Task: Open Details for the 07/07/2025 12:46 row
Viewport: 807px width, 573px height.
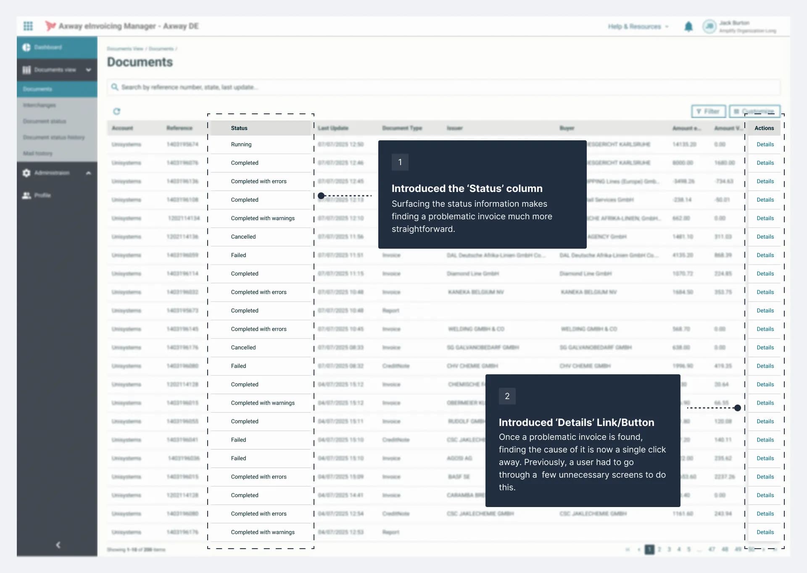Action: pos(765,163)
